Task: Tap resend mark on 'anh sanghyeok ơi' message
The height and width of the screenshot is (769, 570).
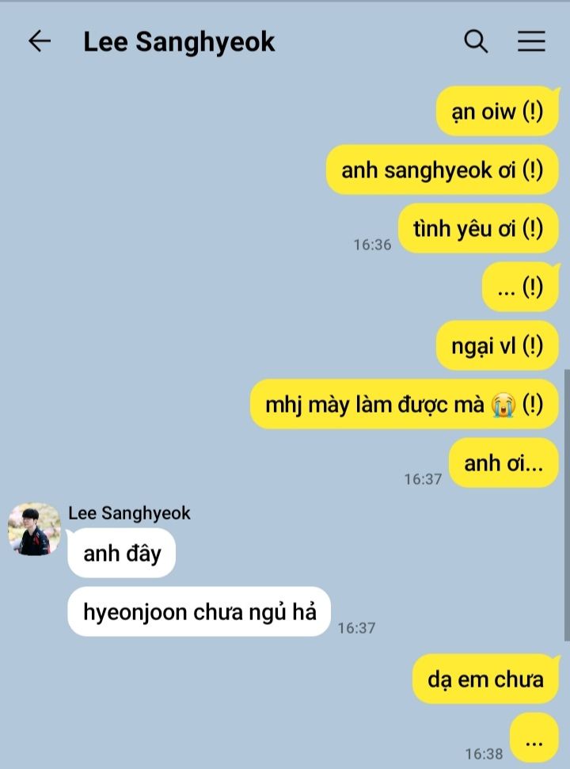Action: 533,170
